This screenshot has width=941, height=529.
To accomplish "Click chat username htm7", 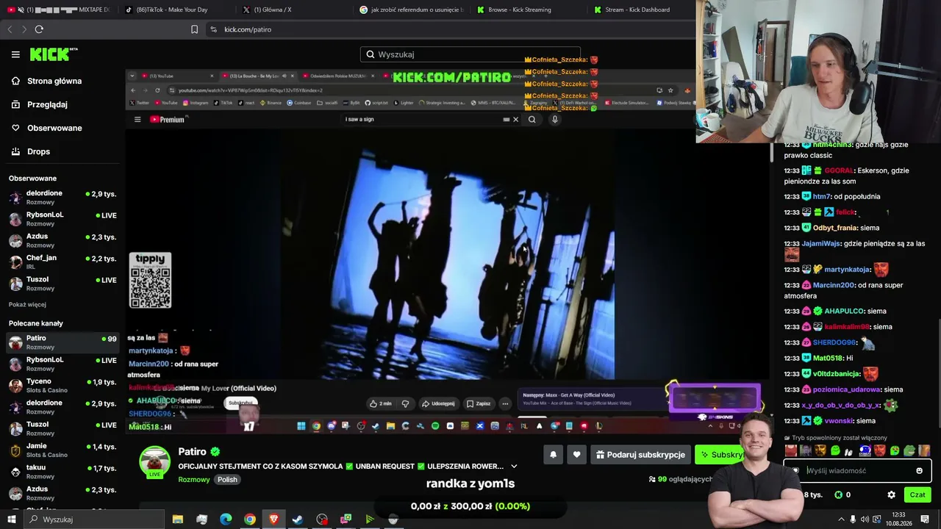I will coord(821,196).
